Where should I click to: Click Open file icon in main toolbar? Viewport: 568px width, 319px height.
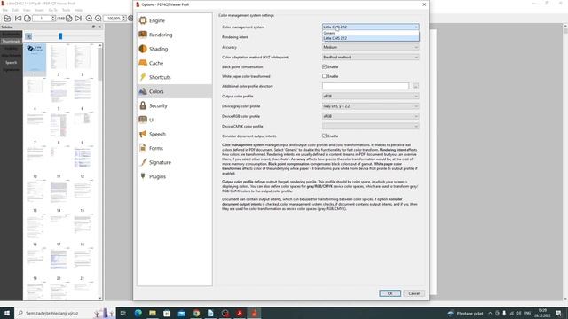7,18
